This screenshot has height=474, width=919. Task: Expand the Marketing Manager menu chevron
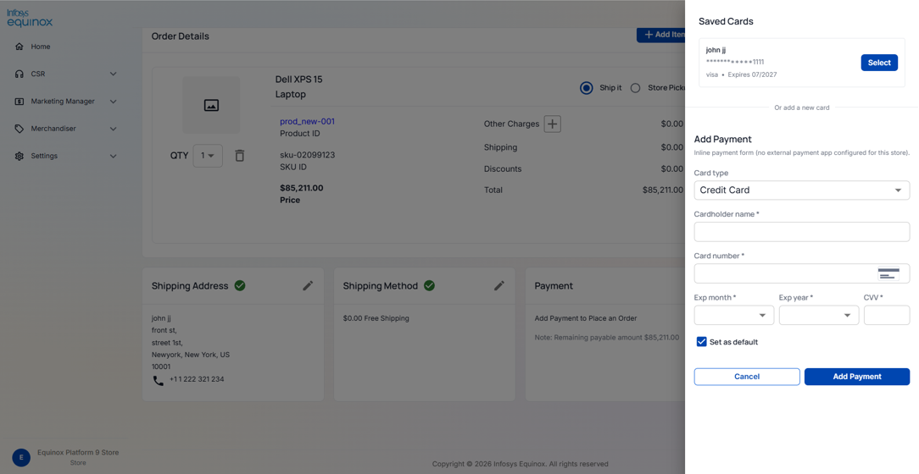[113, 102]
